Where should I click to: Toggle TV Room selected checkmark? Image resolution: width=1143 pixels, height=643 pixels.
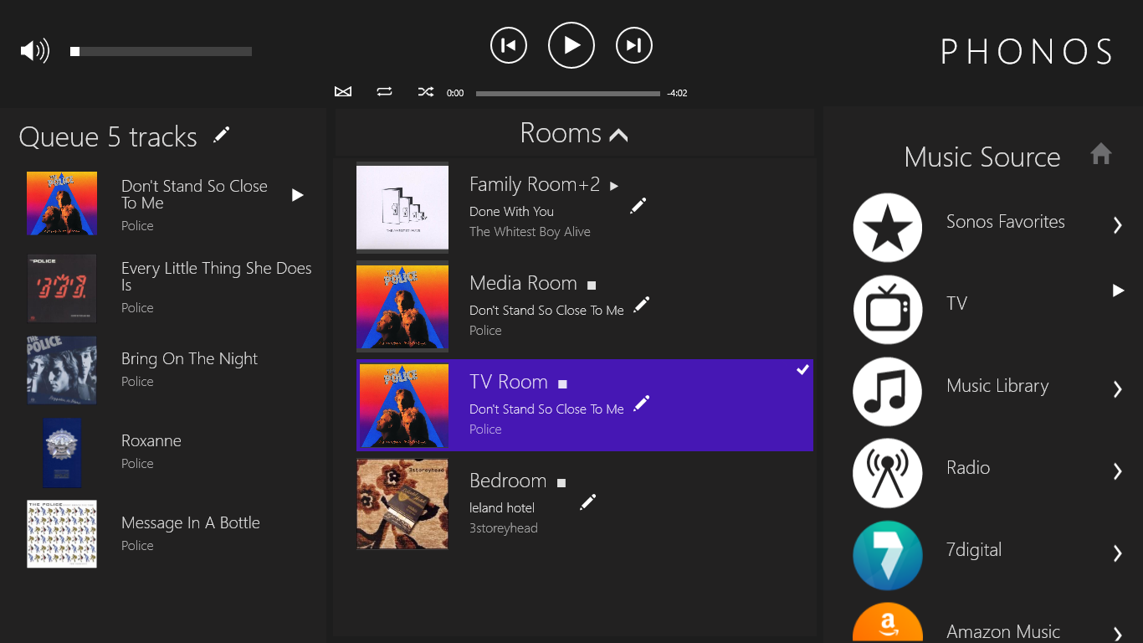pos(802,369)
